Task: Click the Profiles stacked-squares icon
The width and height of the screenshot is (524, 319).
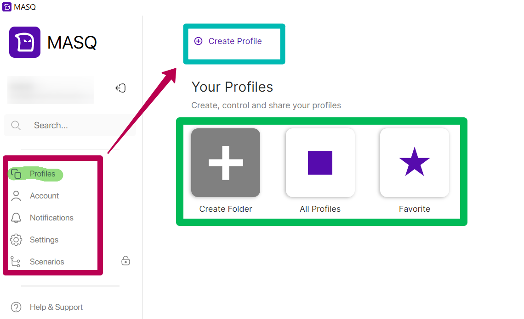Action: coord(16,174)
